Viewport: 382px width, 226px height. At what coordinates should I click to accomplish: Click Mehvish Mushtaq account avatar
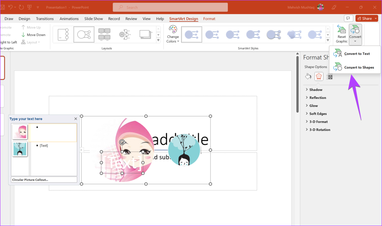[320, 7]
